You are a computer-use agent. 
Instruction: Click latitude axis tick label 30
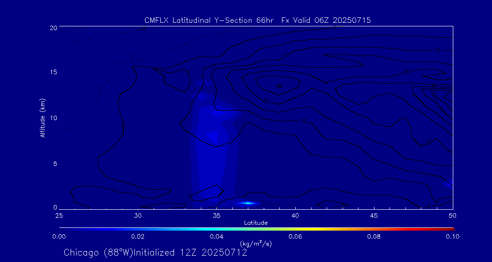[138, 216]
